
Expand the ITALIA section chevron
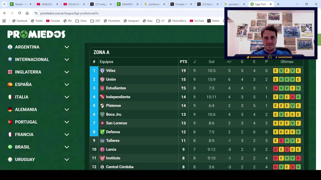coord(67,97)
